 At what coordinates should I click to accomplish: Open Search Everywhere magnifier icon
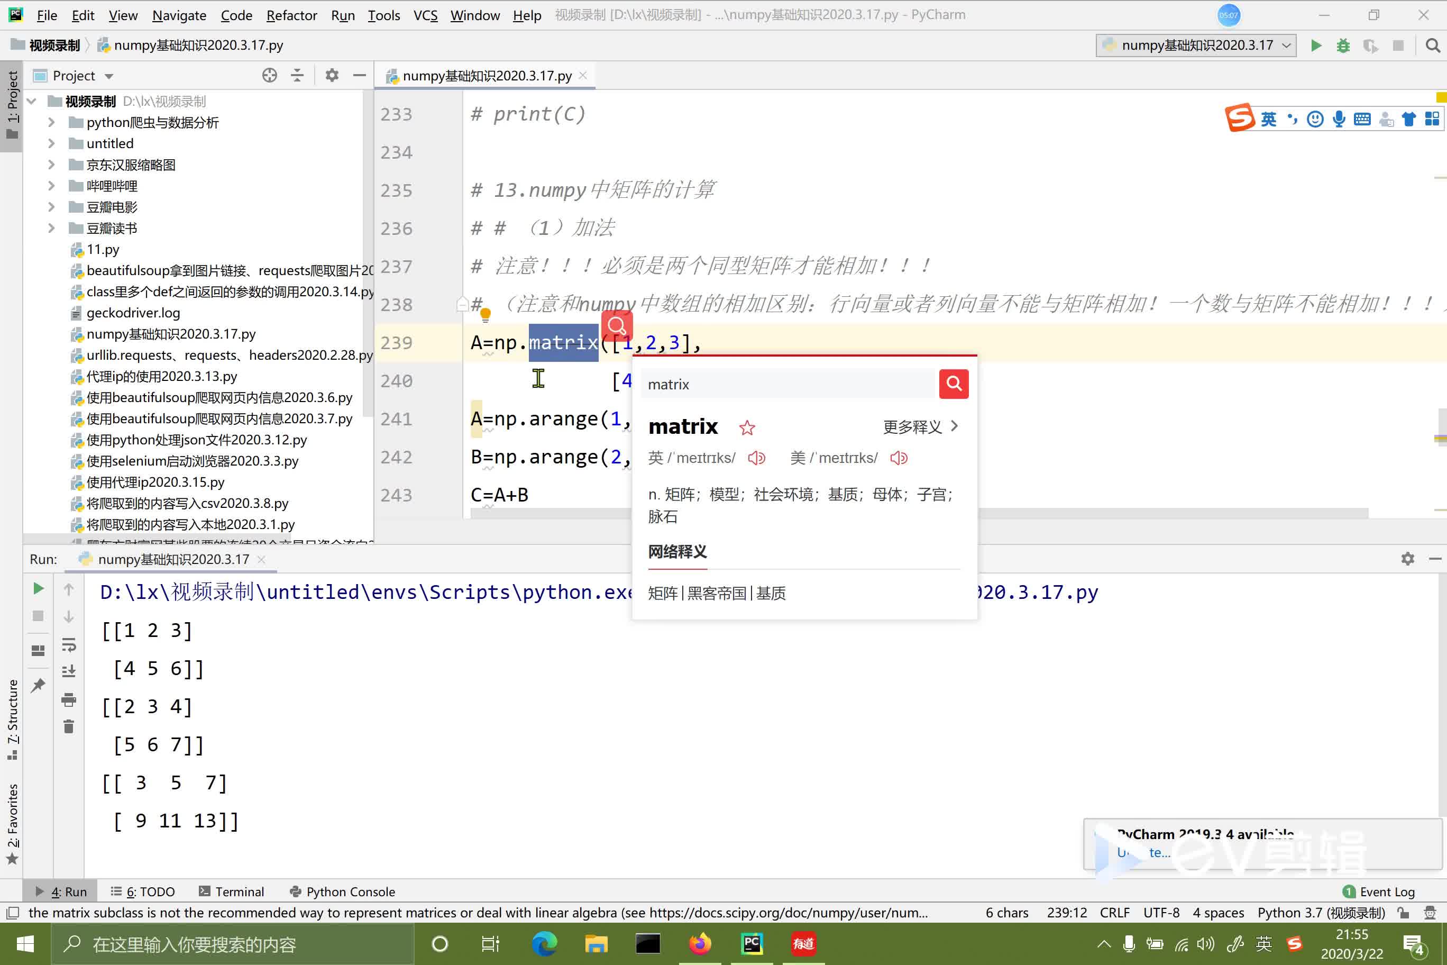pyautogui.click(x=1432, y=45)
